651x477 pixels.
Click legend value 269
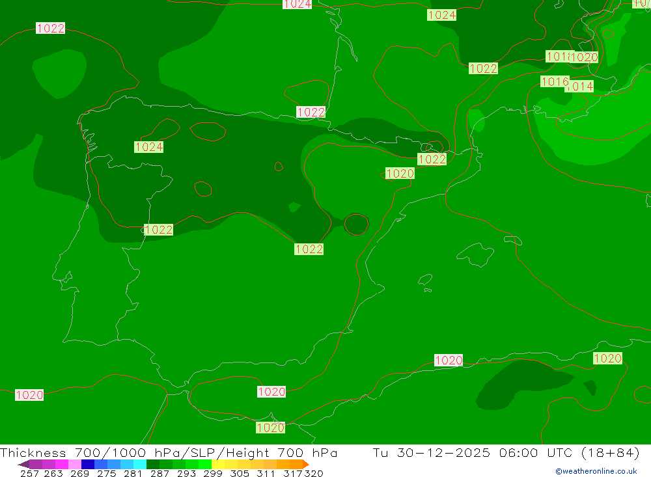pyautogui.click(x=79, y=473)
